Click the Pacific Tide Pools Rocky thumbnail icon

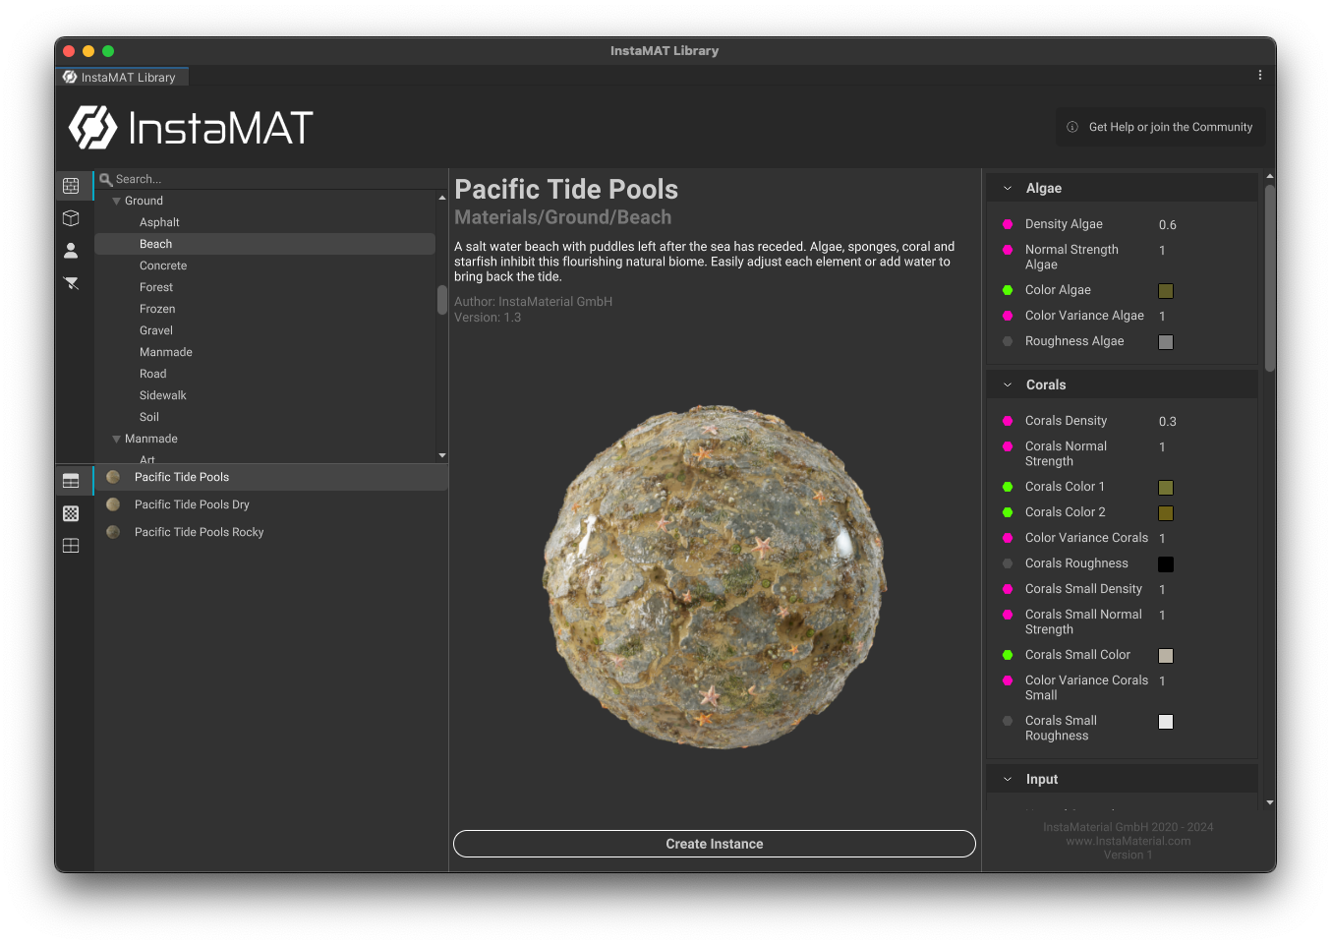point(113,532)
